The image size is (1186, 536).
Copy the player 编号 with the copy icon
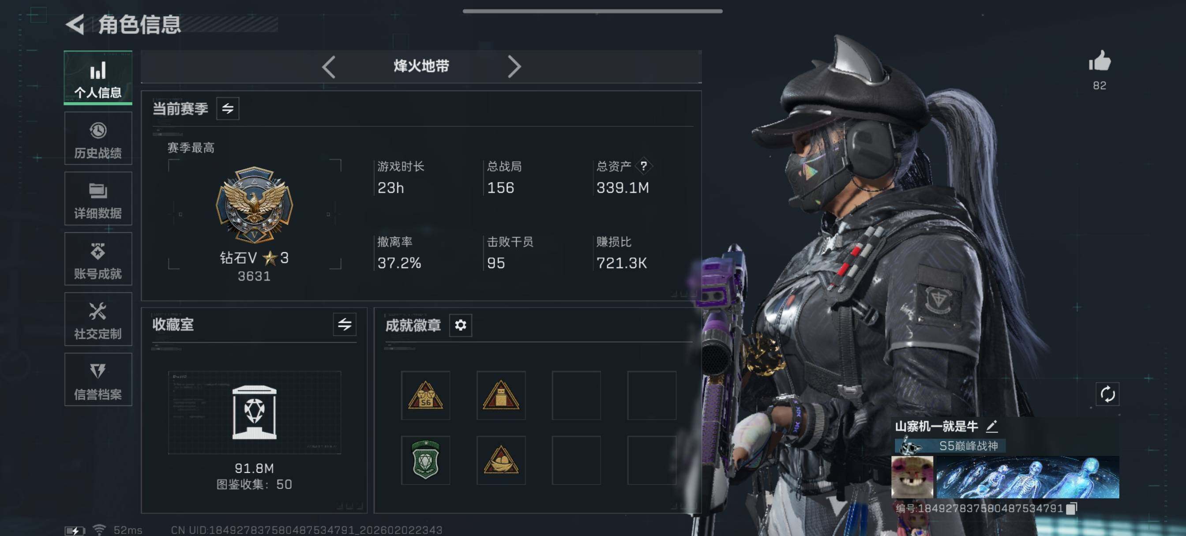point(1071,508)
